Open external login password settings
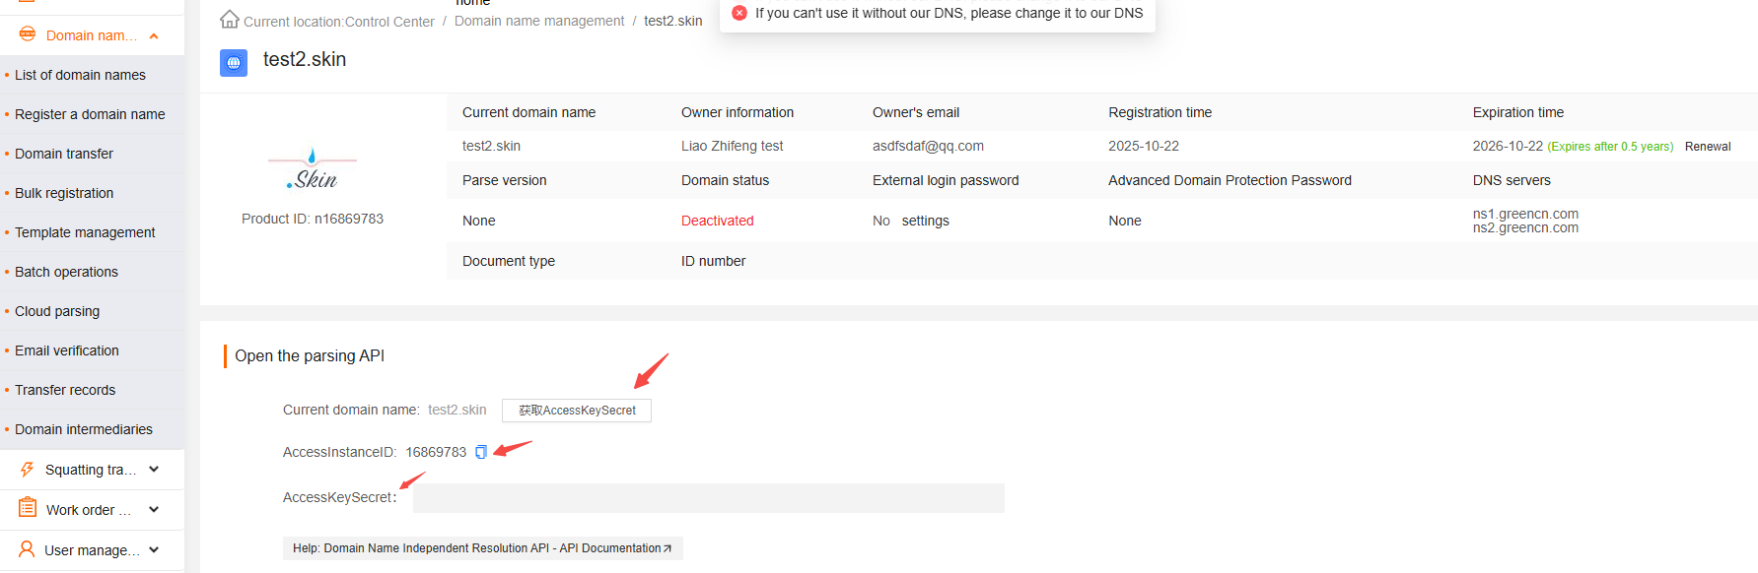Image resolution: width=1758 pixels, height=573 pixels. coord(925,221)
